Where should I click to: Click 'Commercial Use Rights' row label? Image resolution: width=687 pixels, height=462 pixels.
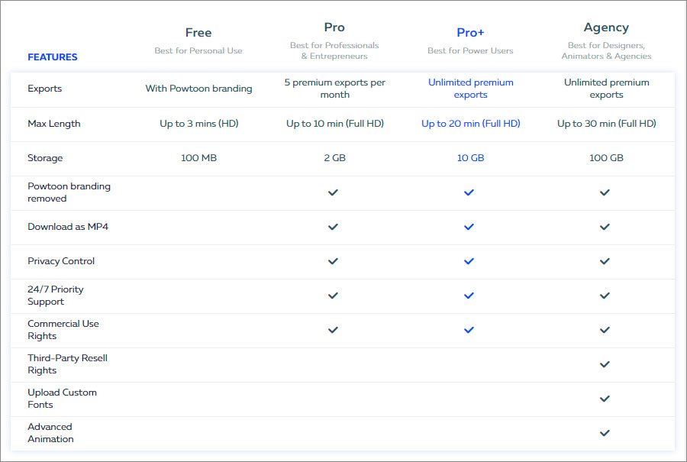[x=63, y=330]
